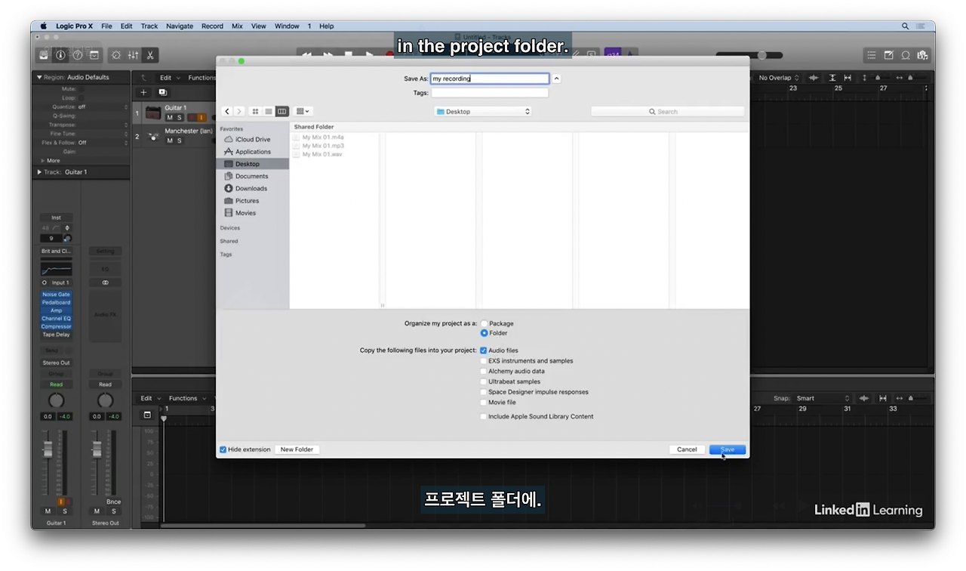966x571 pixels.
Task: Open the List Editors icon
Action: (872, 55)
